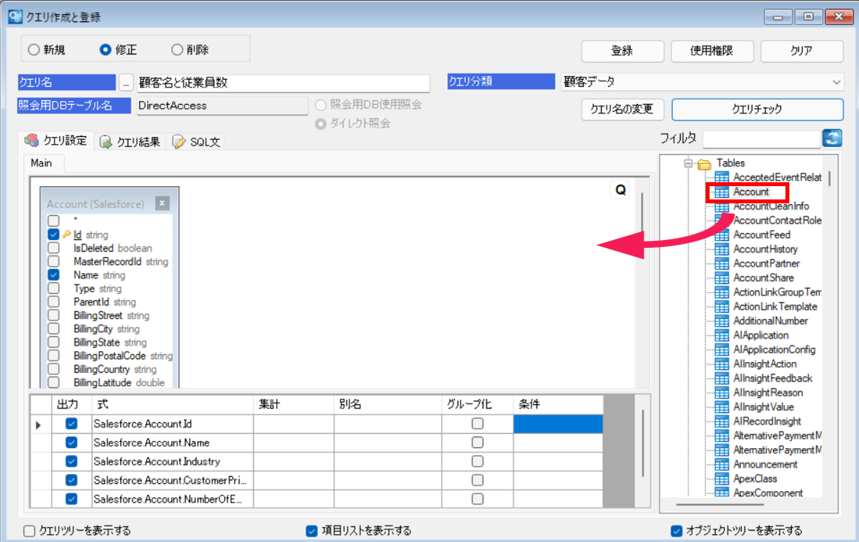Toggle output checkbox for Salesforce.Account.Industry

pyautogui.click(x=71, y=461)
